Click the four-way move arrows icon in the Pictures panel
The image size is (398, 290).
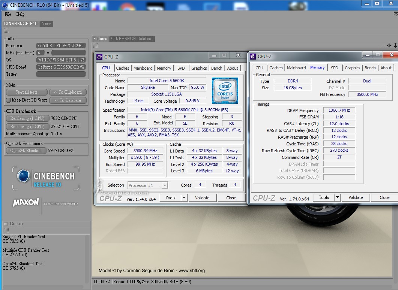(389, 45)
